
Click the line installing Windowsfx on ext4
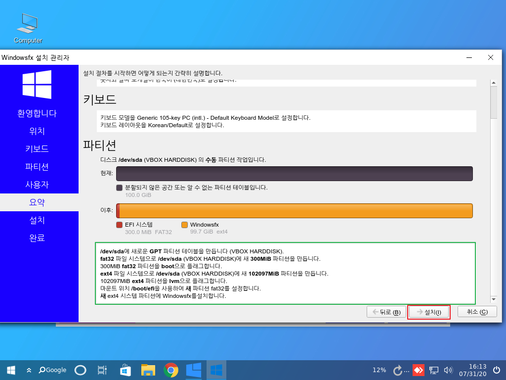click(163, 296)
